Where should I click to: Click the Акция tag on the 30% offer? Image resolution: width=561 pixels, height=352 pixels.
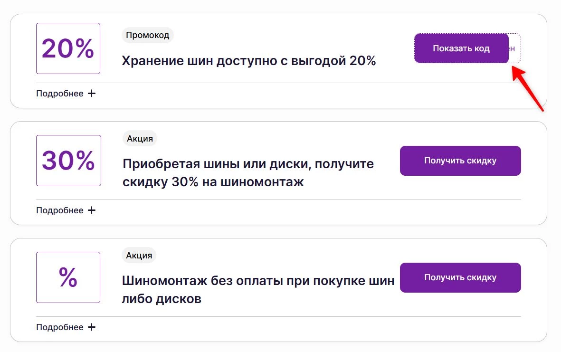[140, 138]
